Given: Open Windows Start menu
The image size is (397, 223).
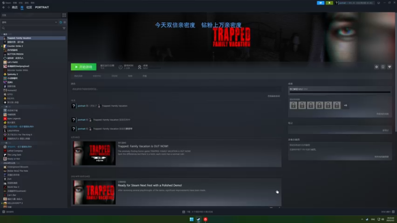Looking at the screenshot, I should coord(192,219).
